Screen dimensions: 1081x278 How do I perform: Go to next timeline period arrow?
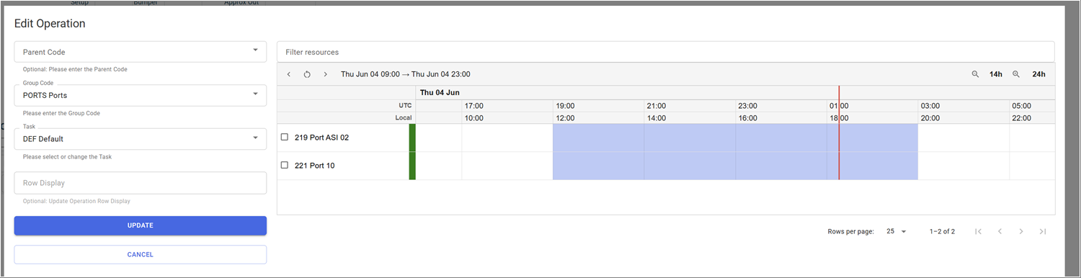pos(325,74)
